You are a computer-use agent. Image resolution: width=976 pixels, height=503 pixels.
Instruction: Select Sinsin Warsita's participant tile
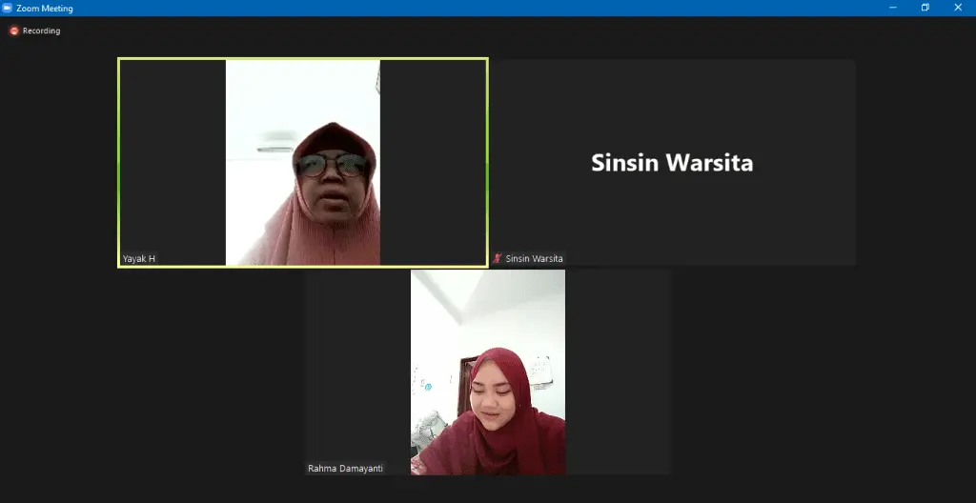click(673, 163)
